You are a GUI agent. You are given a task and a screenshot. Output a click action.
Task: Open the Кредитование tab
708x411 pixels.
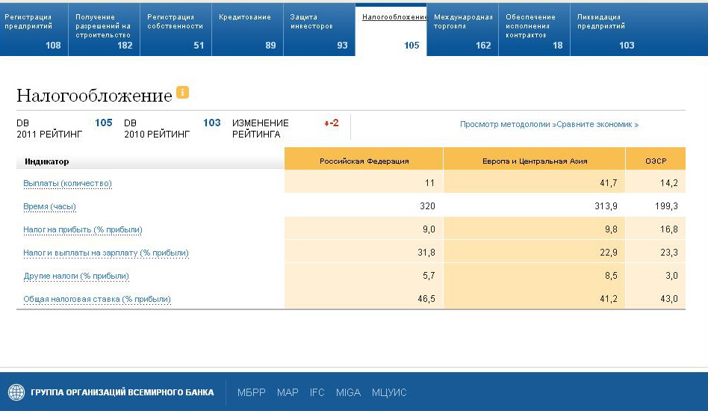246,30
